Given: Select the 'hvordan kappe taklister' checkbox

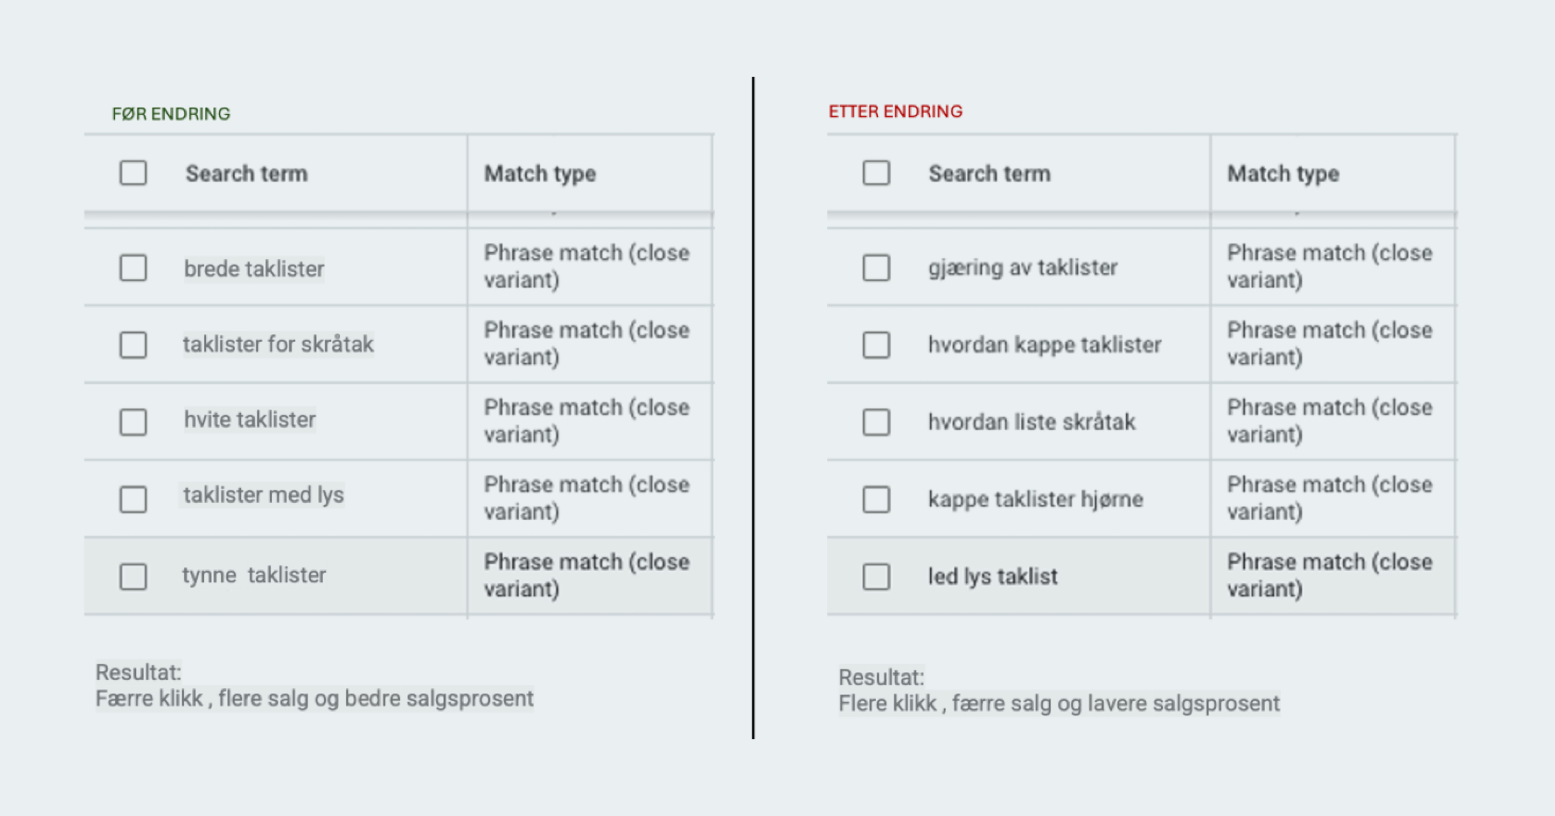Looking at the screenshot, I should click(876, 345).
